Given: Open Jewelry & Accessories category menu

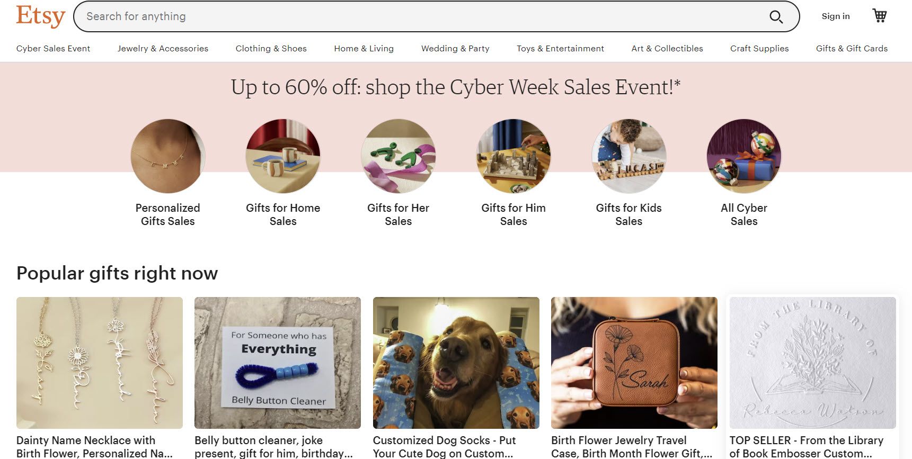Looking at the screenshot, I should point(163,49).
